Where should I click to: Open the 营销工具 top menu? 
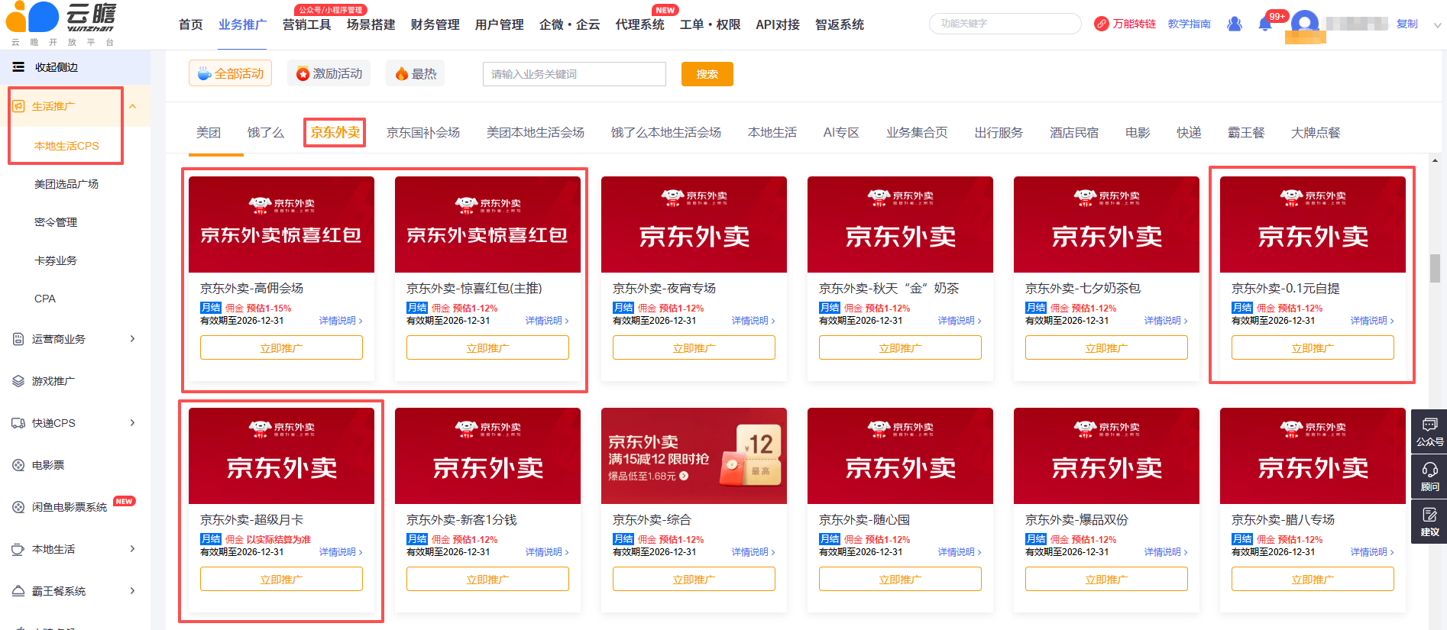pos(307,25)
